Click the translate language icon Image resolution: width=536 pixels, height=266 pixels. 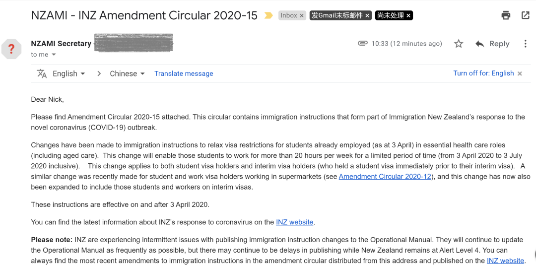[42, 73]
